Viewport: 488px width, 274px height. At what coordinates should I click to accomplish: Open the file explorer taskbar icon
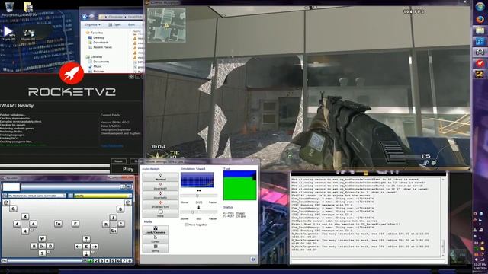click(480, 30)
